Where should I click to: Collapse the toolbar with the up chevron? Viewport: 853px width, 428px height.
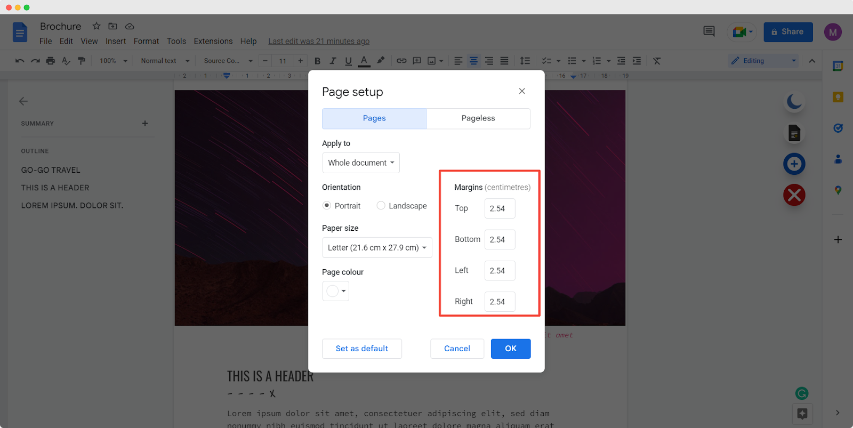812,61
